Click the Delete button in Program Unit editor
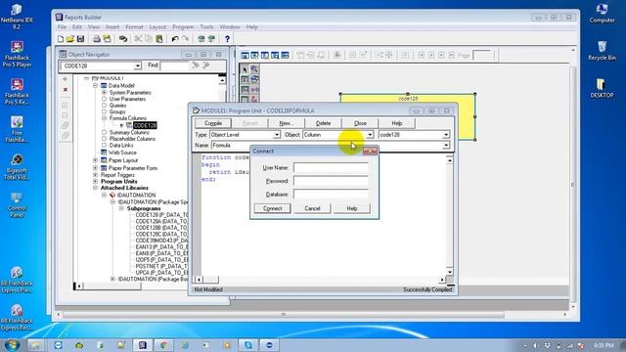 323,123
